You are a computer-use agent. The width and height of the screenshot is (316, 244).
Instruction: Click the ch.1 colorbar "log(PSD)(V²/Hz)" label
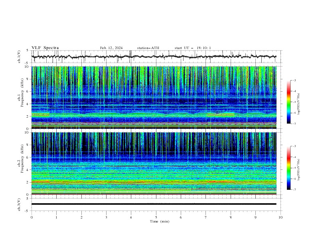(x=298, y=104)
